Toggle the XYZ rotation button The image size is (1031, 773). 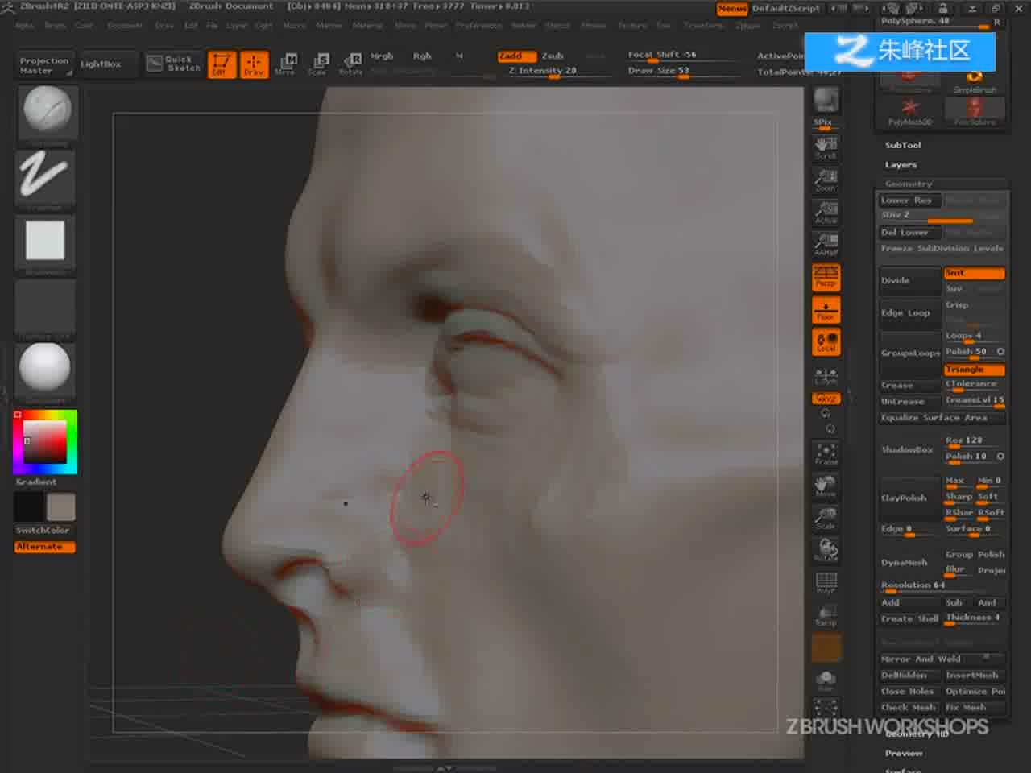tap(826, 399)
